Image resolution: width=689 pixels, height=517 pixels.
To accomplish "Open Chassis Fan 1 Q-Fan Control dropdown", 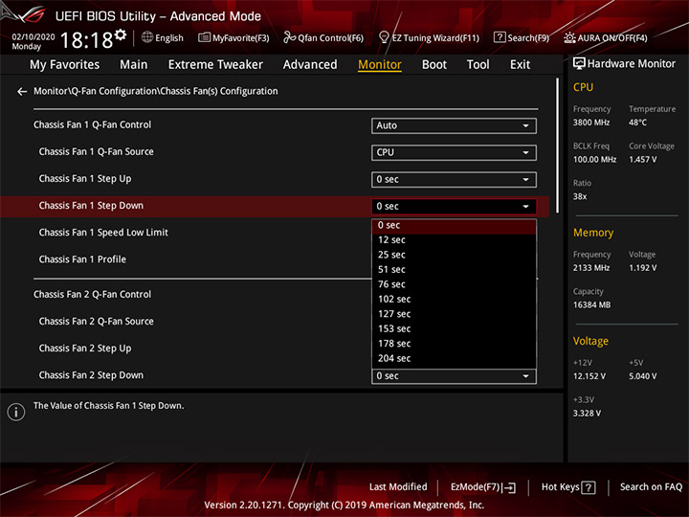I will 454,125.
